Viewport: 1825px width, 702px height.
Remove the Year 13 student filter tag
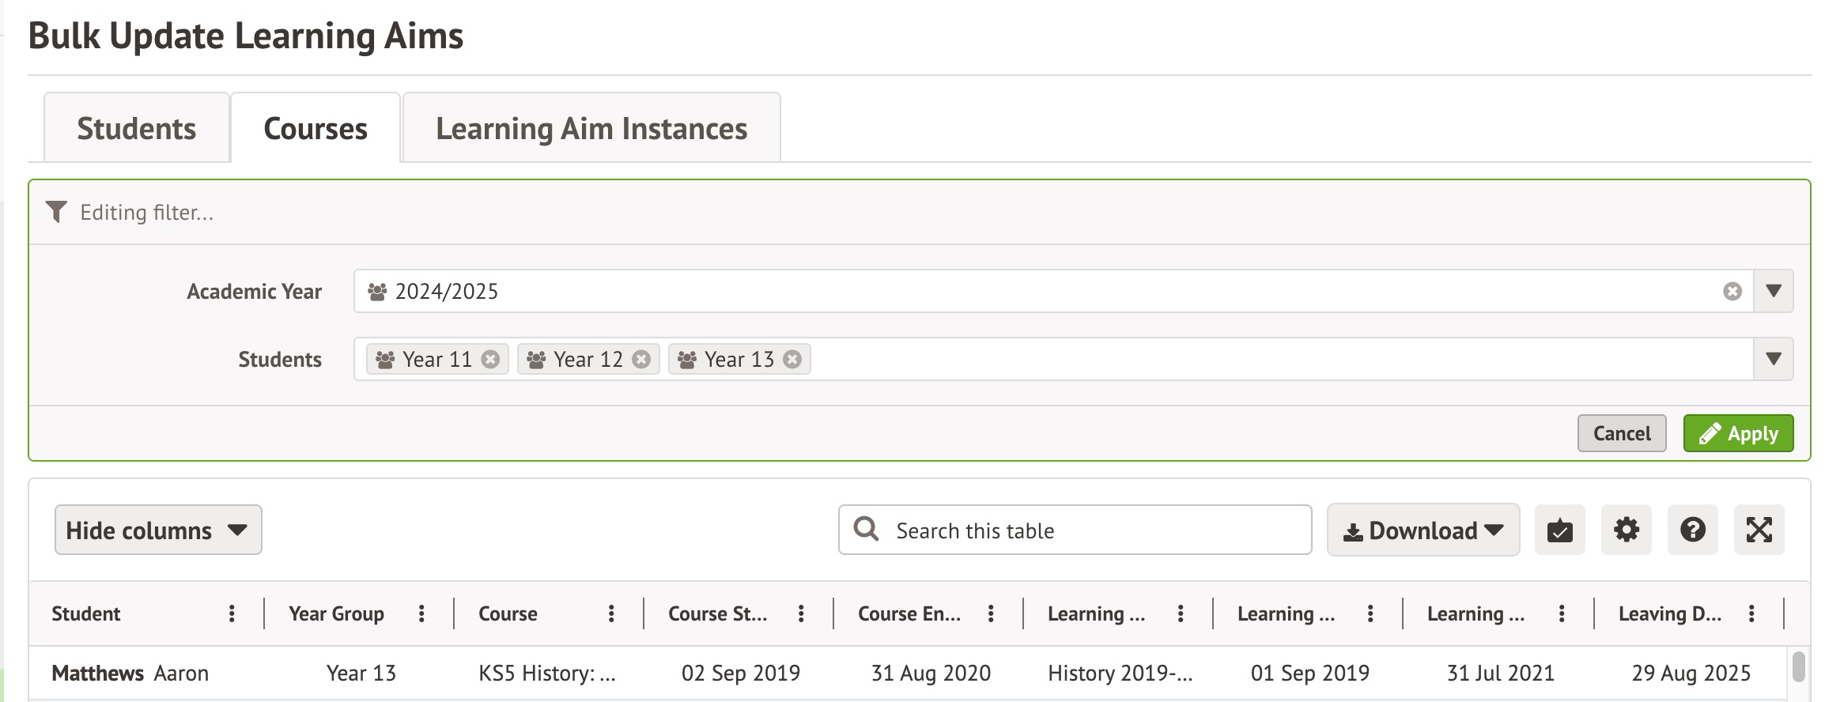(x=792, y=360)
